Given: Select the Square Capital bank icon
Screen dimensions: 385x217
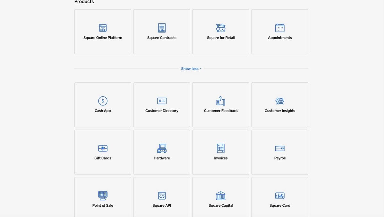Looking at the screenshot, I should tap(221, 196).
